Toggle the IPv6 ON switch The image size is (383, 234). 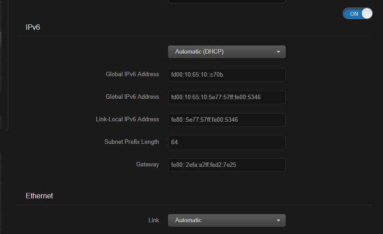(357, 14)
